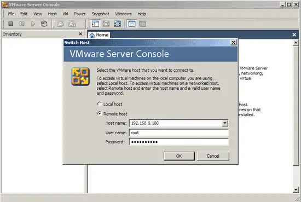The width and height of the screenshot is (301, 202).
Task: Open the Edit menu
Action: (x=24, y=14)
